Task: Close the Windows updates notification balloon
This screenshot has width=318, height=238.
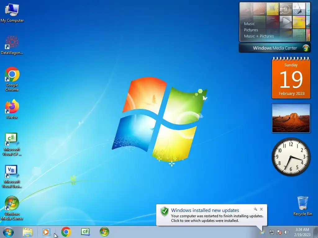Action: click(261, 209)
